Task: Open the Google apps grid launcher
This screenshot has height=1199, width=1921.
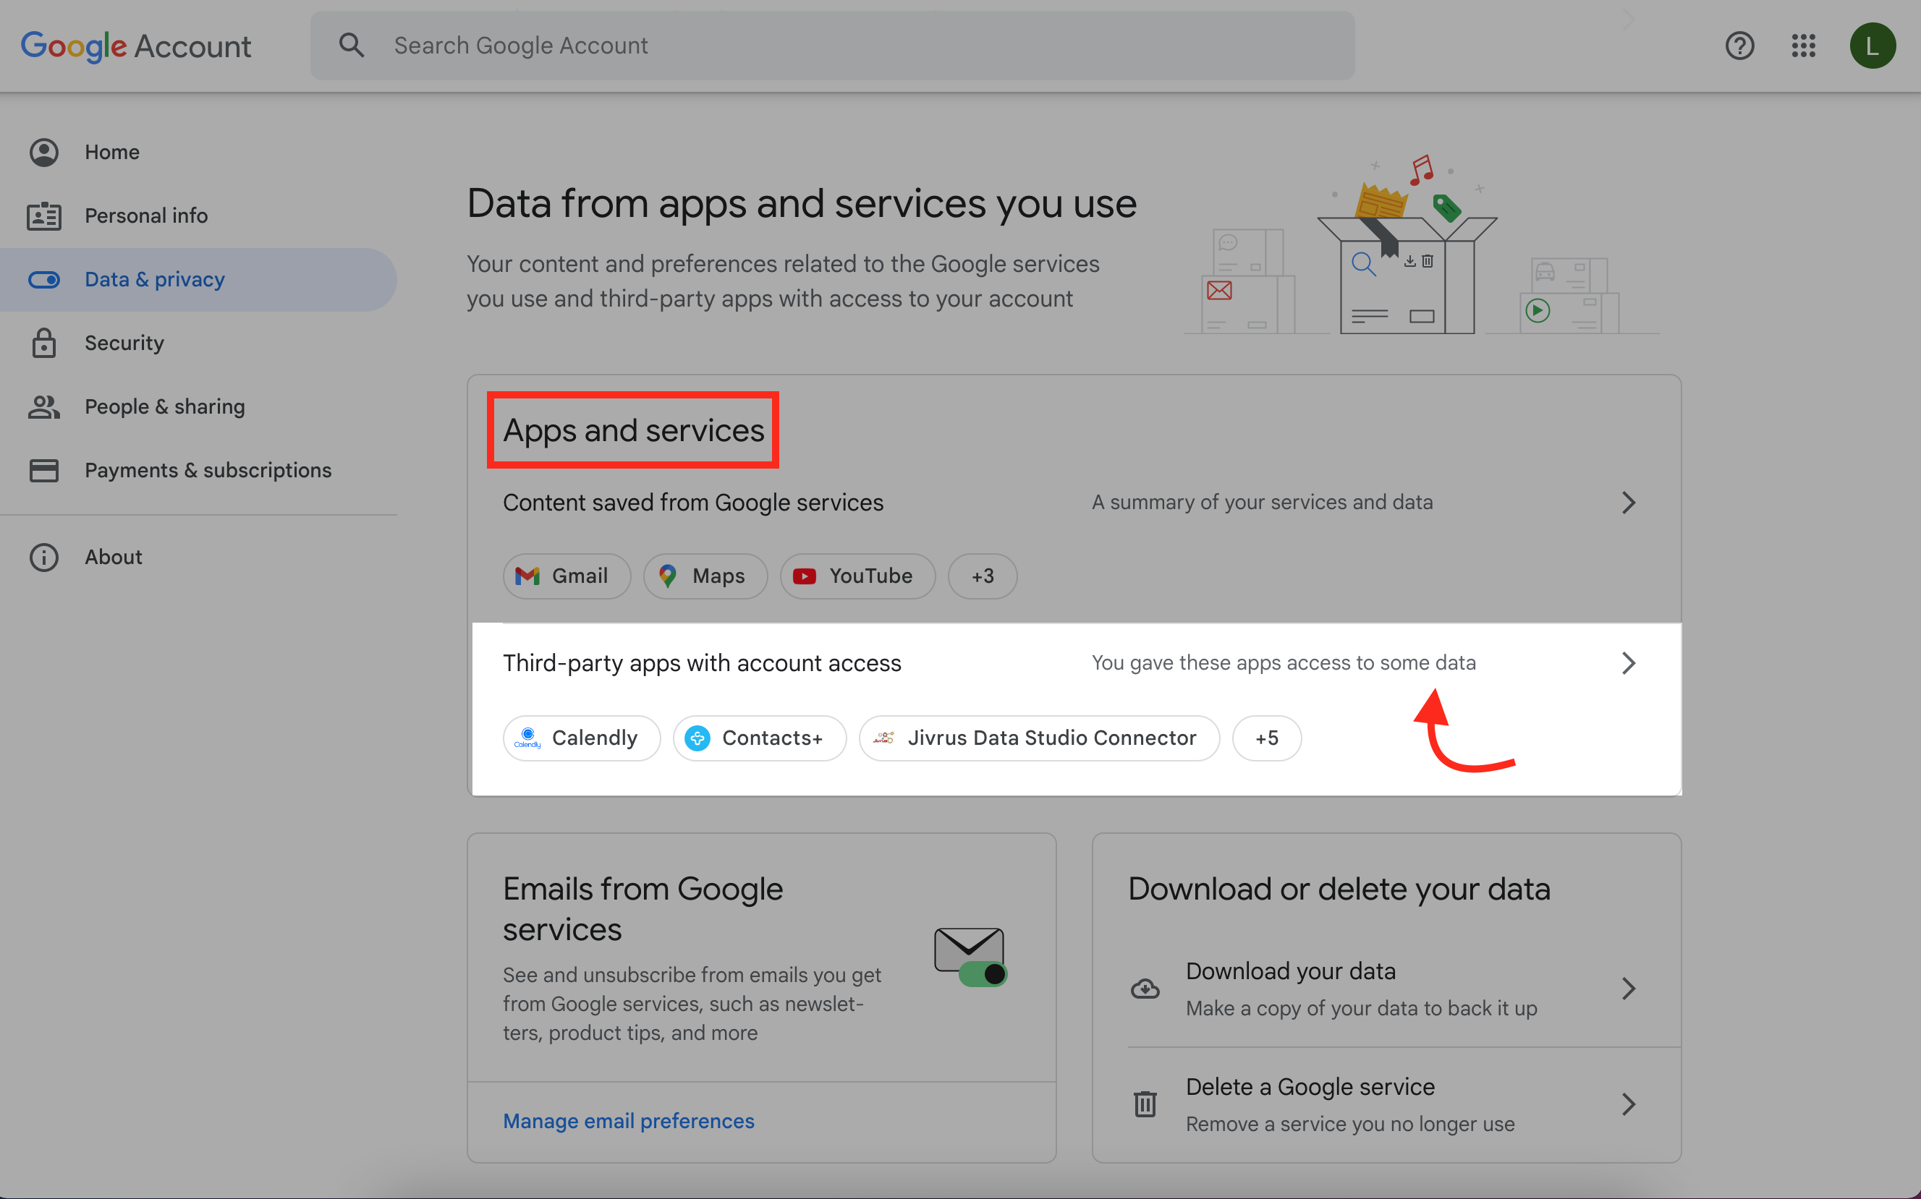Action: pos(1803,46)
